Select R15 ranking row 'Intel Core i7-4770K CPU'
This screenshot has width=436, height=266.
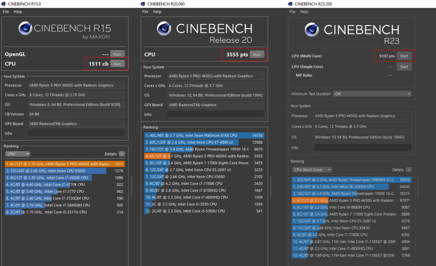[x=65, y=185]
